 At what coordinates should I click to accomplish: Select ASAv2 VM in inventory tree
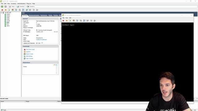[8, 16]
